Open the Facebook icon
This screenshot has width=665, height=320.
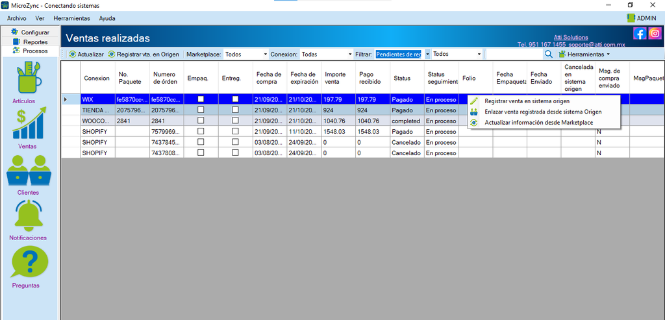pos(640,33)
